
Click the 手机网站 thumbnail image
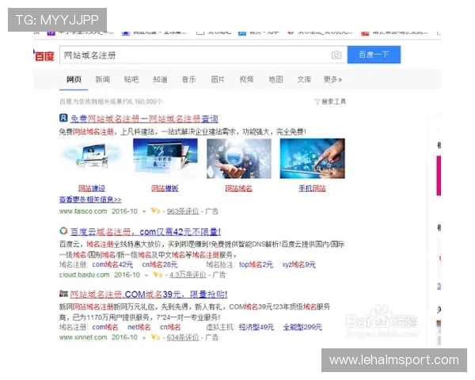pos(313,158)
